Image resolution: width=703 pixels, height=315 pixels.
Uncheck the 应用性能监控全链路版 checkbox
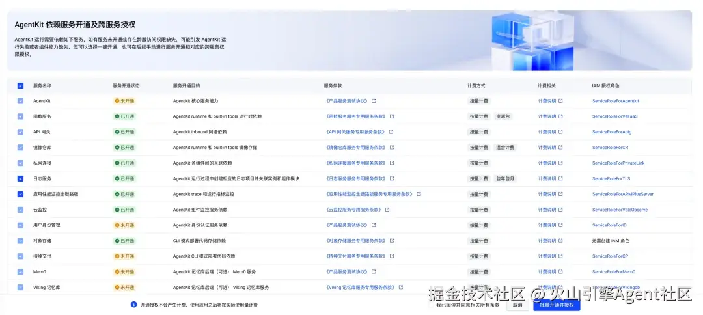20,194
